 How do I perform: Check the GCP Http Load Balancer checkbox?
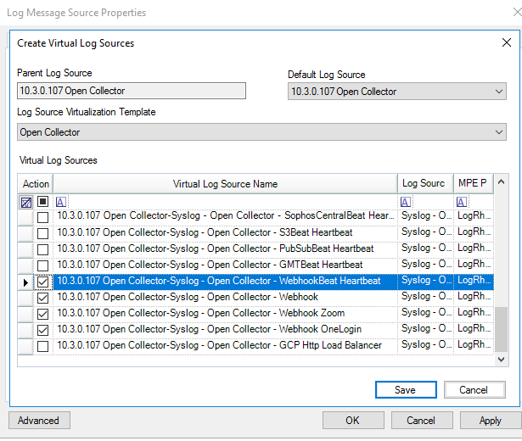click(42, 346)
